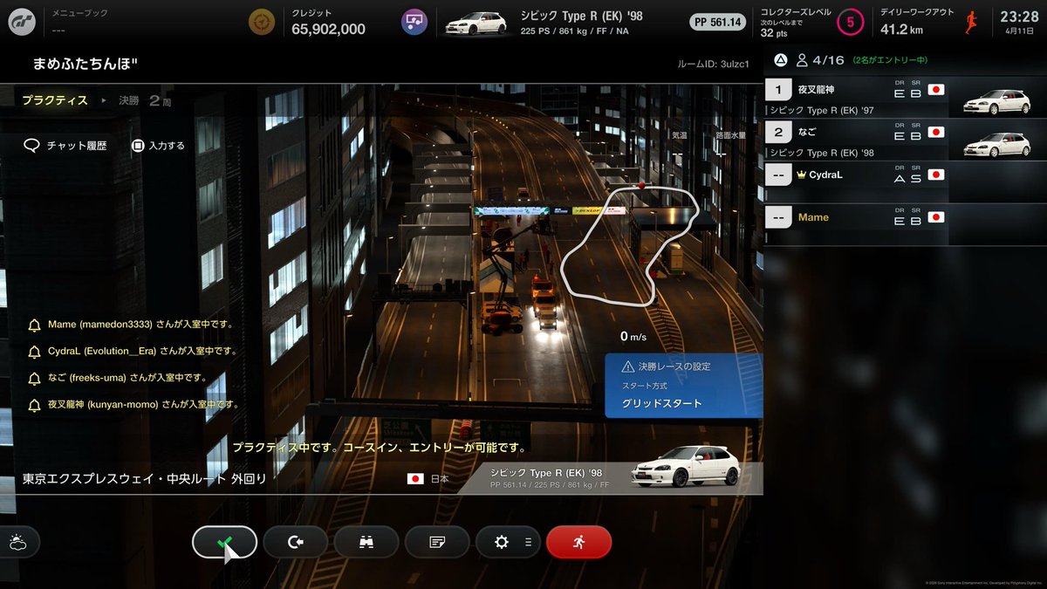Select the 決勝 2周 tab
This screenshot has height=589, width=1047.
pos(145,100)
